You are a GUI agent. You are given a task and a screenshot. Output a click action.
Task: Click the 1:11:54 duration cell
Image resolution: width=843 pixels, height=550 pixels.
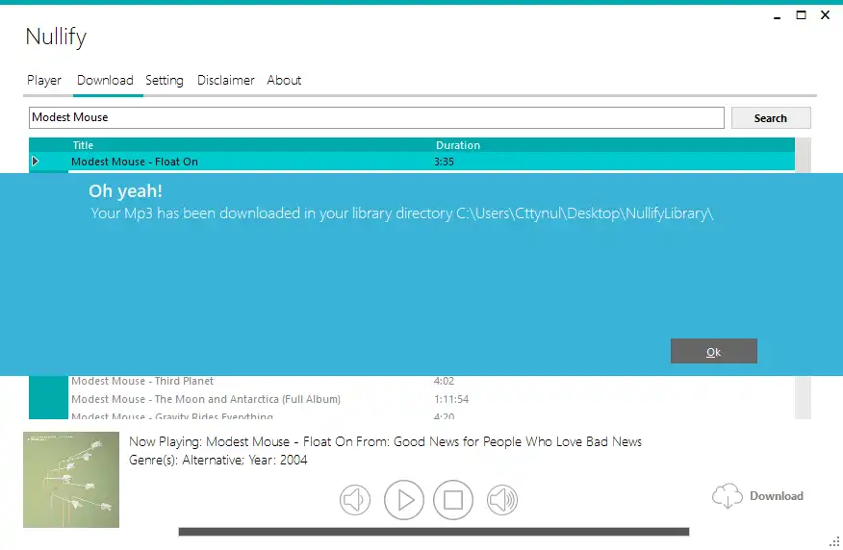tap(451, 399)
